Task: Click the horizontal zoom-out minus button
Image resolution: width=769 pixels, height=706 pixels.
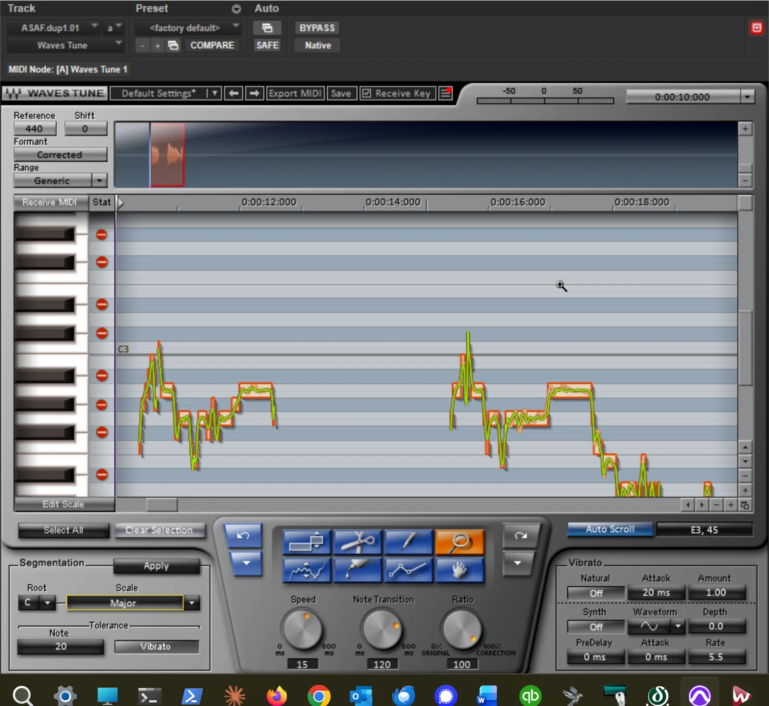Action: pyautogui.click(x=717, y=505)
